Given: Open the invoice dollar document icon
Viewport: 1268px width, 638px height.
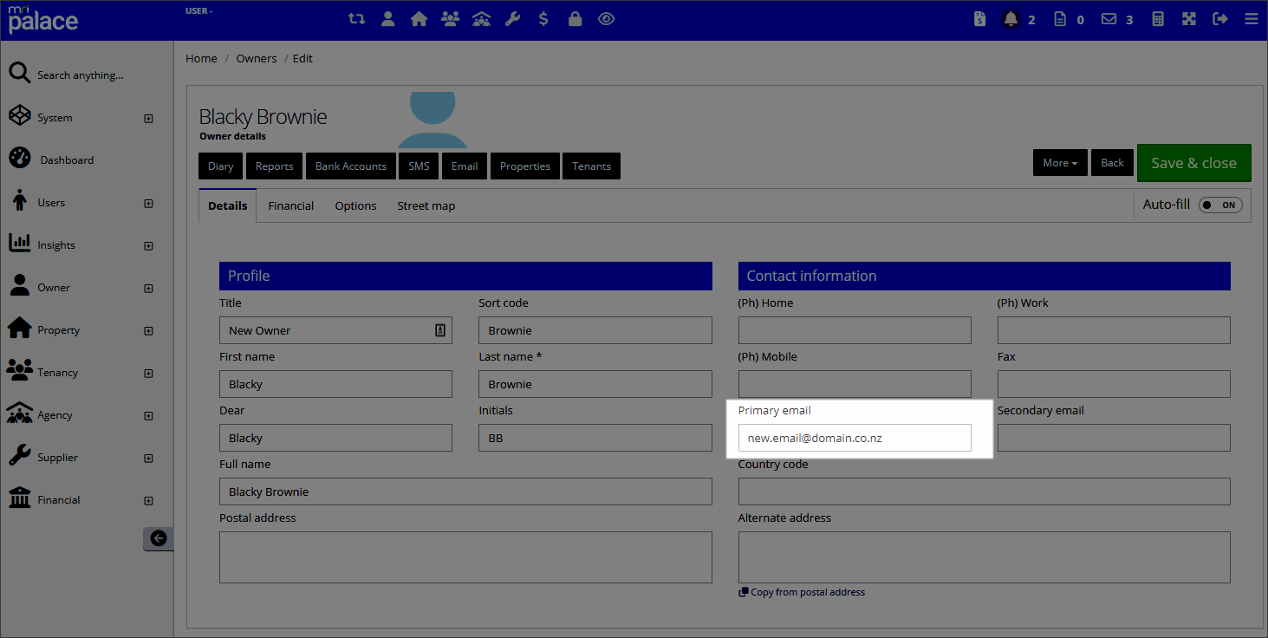Looking at the screenshot, I should coord(980,18).
